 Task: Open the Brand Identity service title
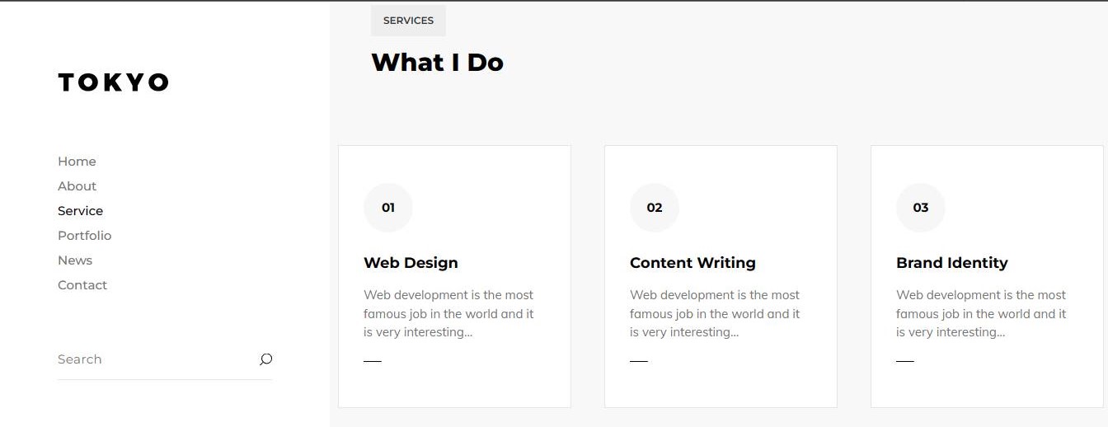(952, 263)
